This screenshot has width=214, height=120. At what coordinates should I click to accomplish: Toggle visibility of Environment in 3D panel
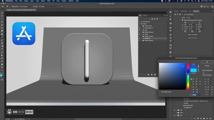[139, 22]
